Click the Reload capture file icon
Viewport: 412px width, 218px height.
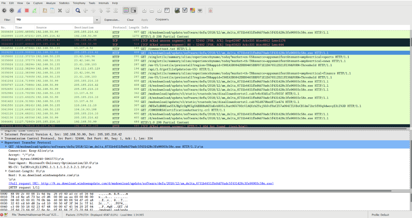[67, 10]
